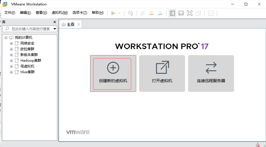Viewport: 266px width, 147px height.
Task: Collapse the 我的计算机 tree node
Action: click(x=6, y=38)
